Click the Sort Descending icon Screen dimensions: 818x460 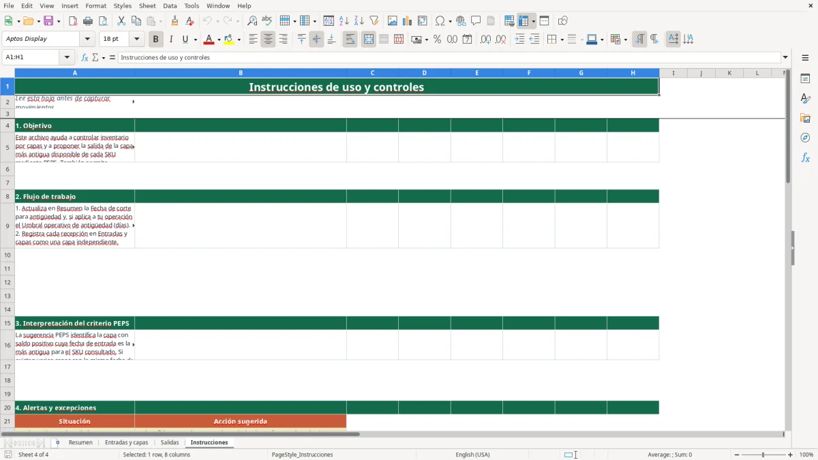[359, 21]
